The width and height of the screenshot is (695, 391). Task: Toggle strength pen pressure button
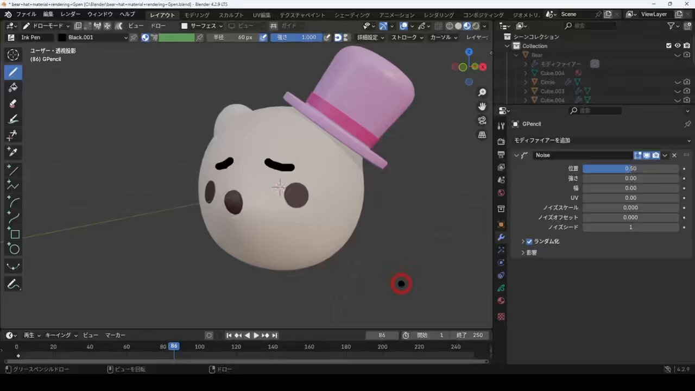click(x=327, y=37)
